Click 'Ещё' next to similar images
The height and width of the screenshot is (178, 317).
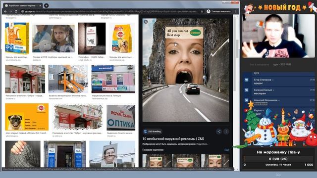[227, 150]
